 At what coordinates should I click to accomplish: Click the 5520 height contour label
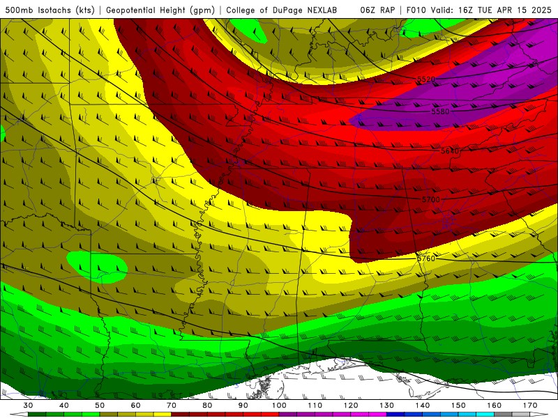point(426,79)
